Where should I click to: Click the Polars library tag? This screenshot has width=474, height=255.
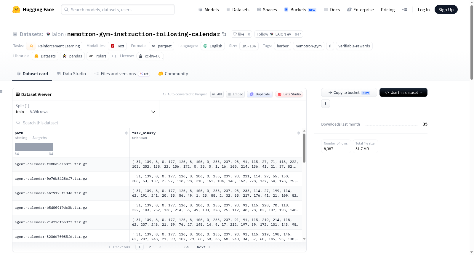point(98,56)
